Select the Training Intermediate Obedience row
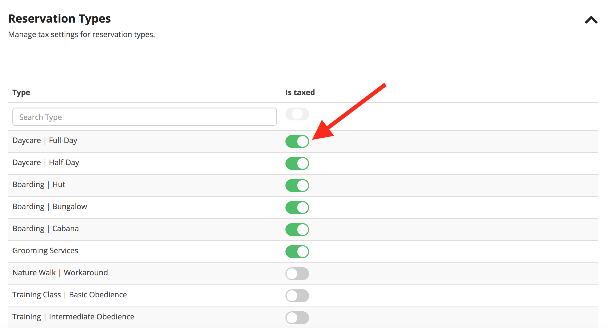This screenshot has height=328, width=608. pyautogui.click(x=73, y=316)
